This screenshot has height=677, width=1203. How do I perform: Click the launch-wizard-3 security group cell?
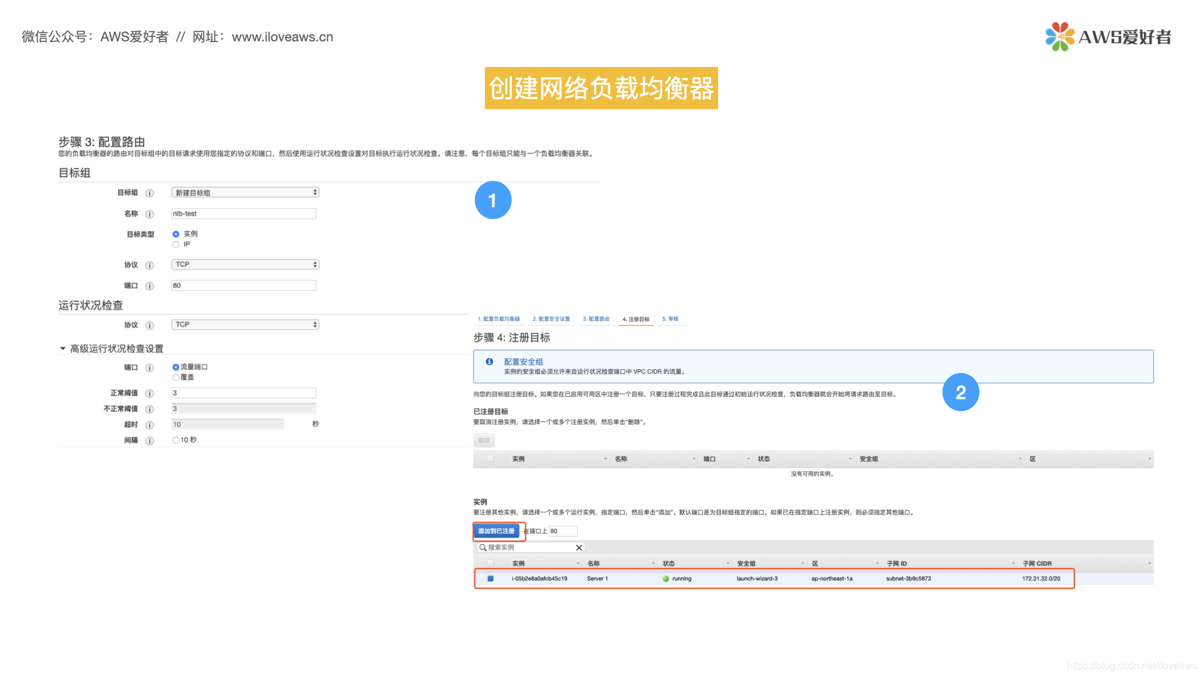point(757,579)
